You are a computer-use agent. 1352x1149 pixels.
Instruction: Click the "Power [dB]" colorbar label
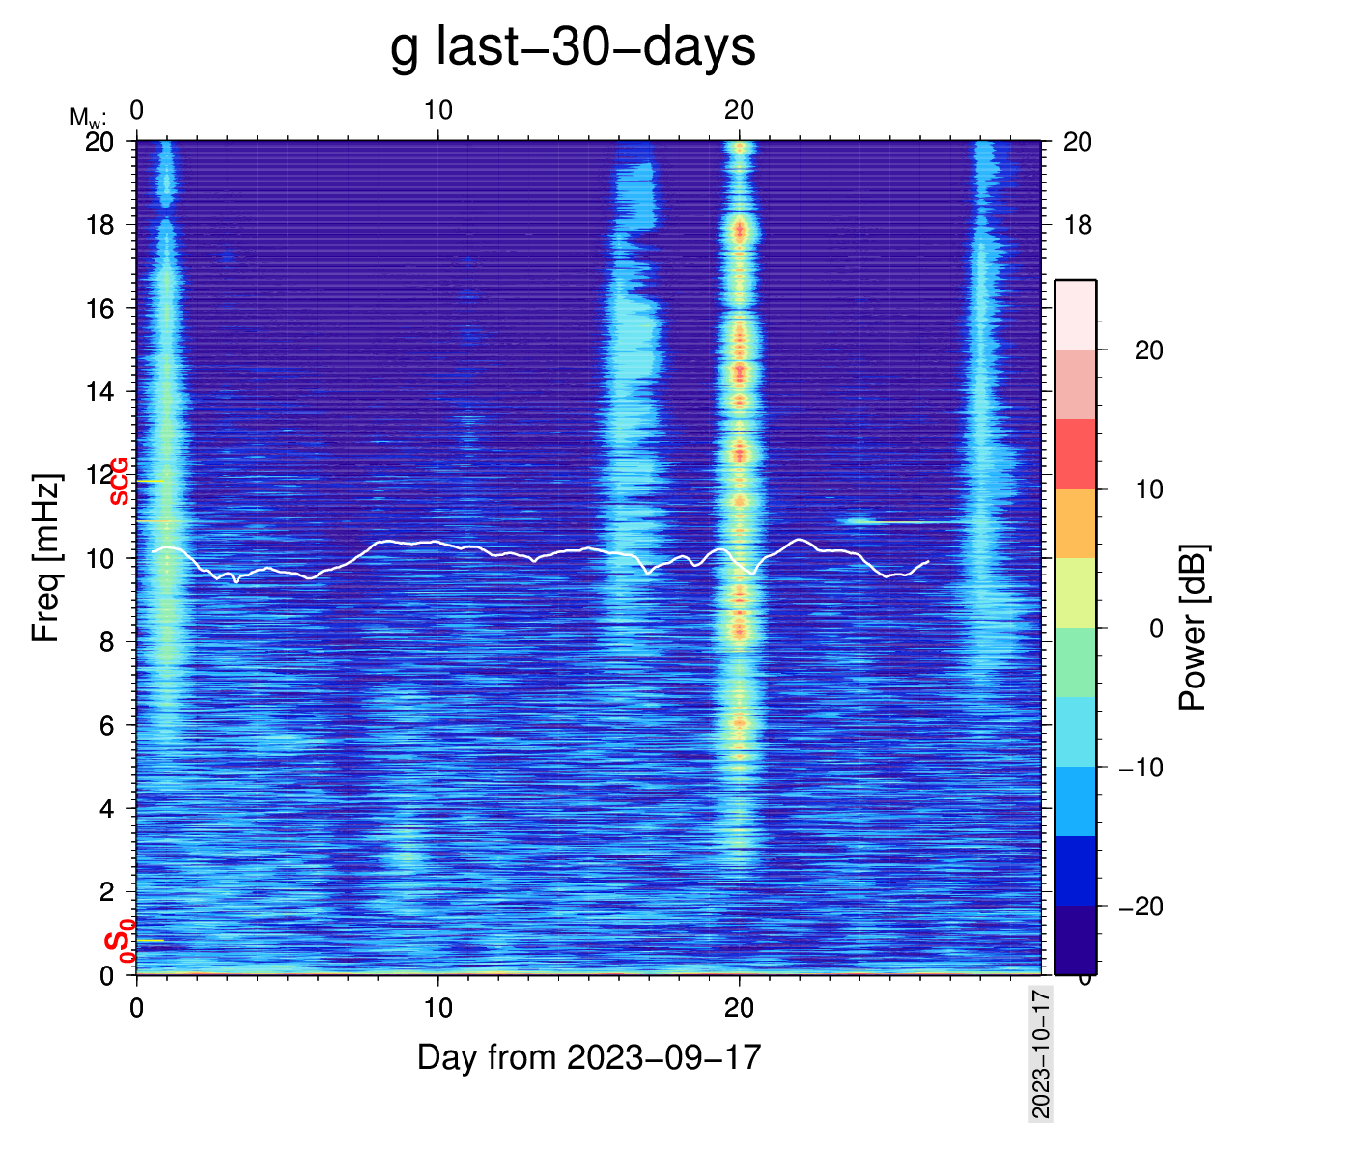click(1194, 628)
